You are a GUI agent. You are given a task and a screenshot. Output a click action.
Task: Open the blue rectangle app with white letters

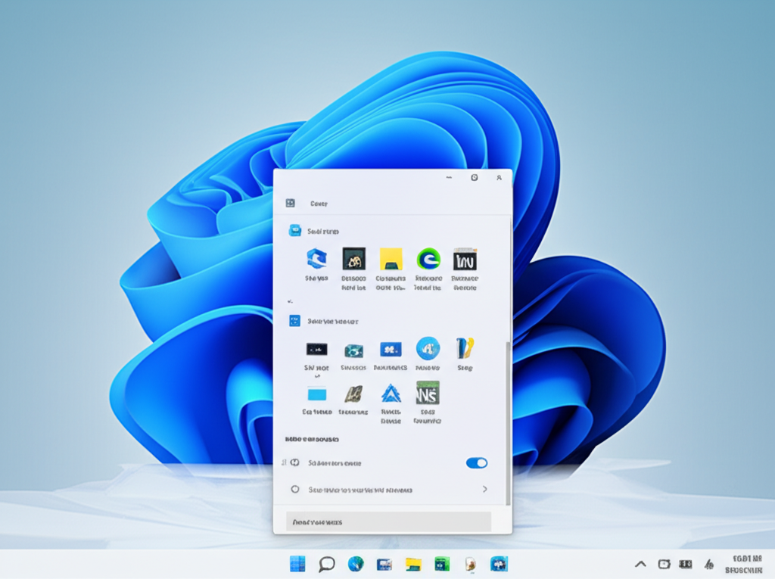[x=391, y=350]
